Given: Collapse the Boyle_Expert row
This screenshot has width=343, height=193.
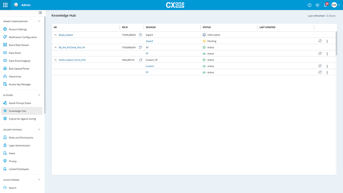Looking at the screenshot, I should [55, 35].
